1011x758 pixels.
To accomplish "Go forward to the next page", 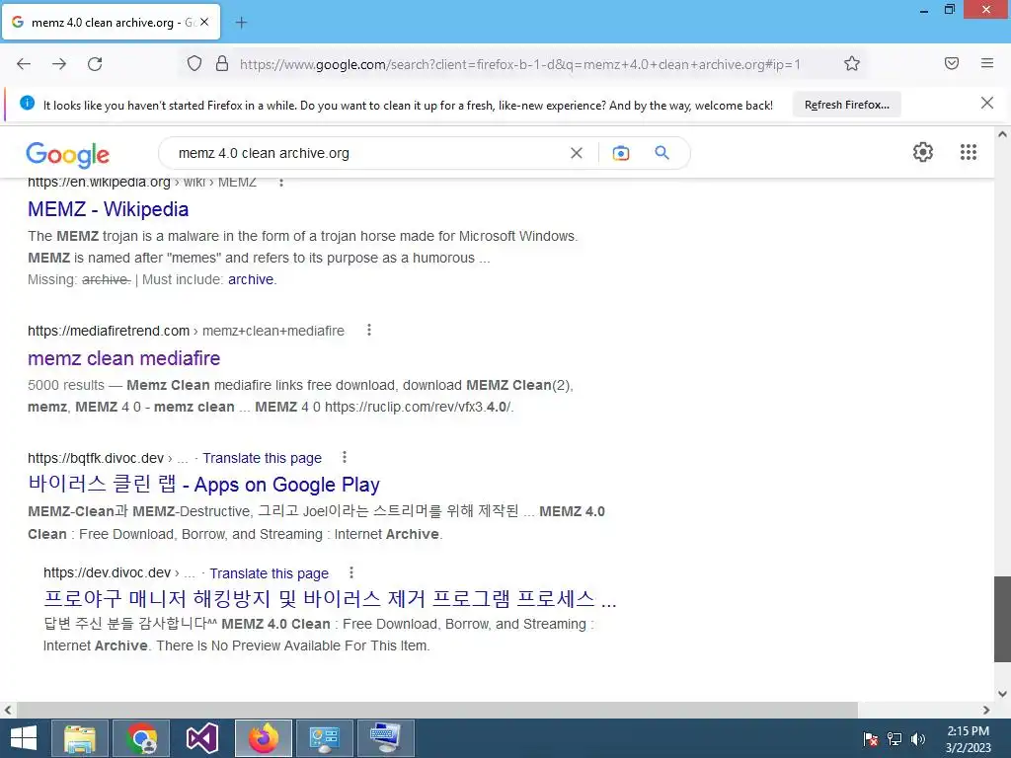I will point(59,64).
